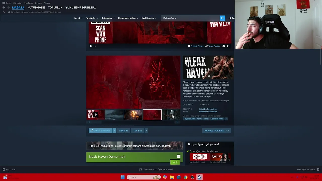Click the magnifier search button in store
This screenshot has height=181, width=322.
point(222,18)
